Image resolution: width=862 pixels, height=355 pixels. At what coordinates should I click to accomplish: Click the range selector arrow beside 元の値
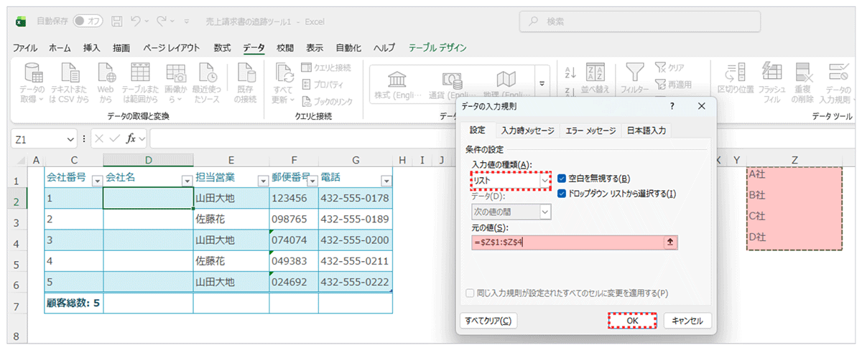(671, 242)
